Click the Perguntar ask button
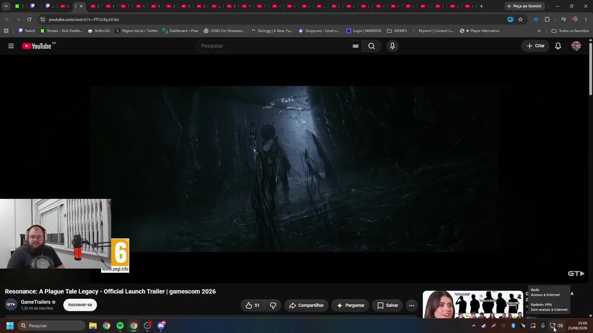Screen dimensions: 593x333 (x=350, y=305)
